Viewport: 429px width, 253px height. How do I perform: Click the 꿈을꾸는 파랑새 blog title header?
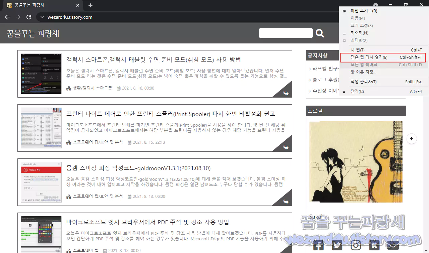(x=33, y=33)
